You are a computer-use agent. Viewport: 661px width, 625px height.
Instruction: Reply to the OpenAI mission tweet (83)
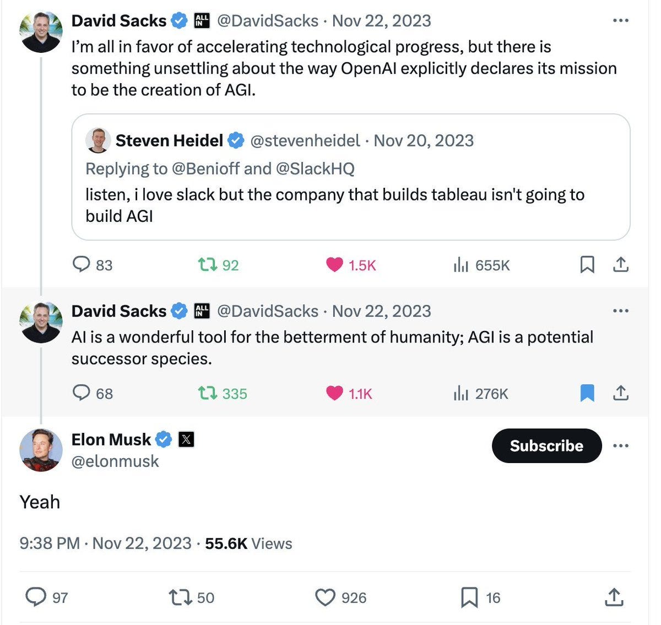click(x=92, y=265)
